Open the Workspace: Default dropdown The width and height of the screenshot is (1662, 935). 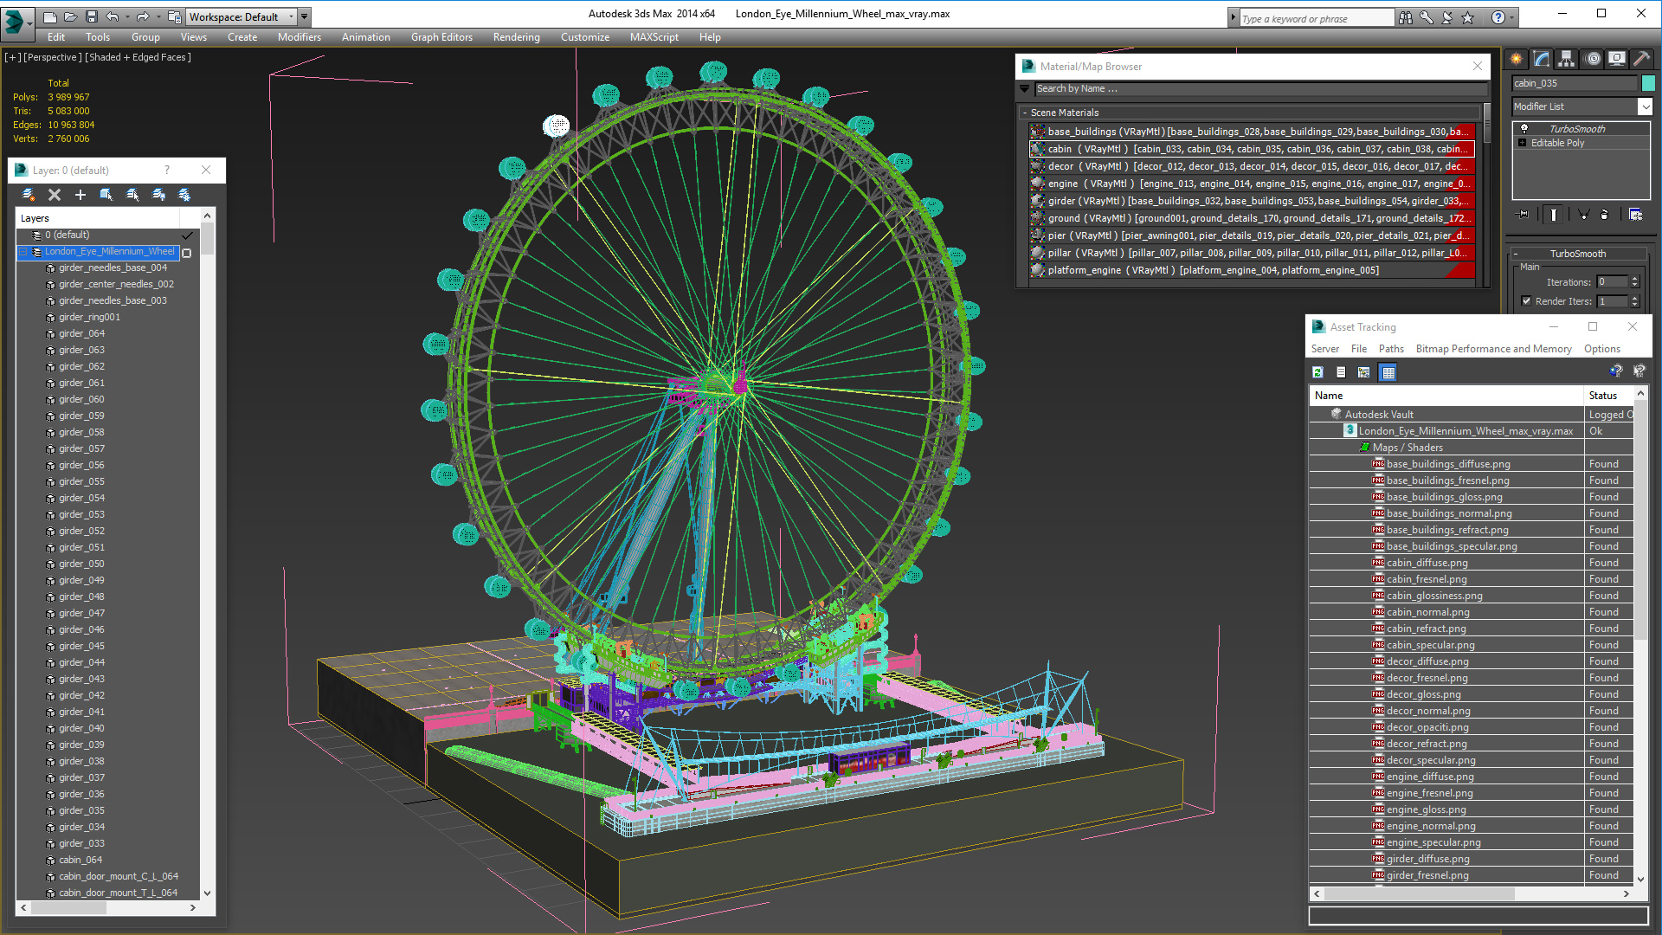click(x=242, y=16)
